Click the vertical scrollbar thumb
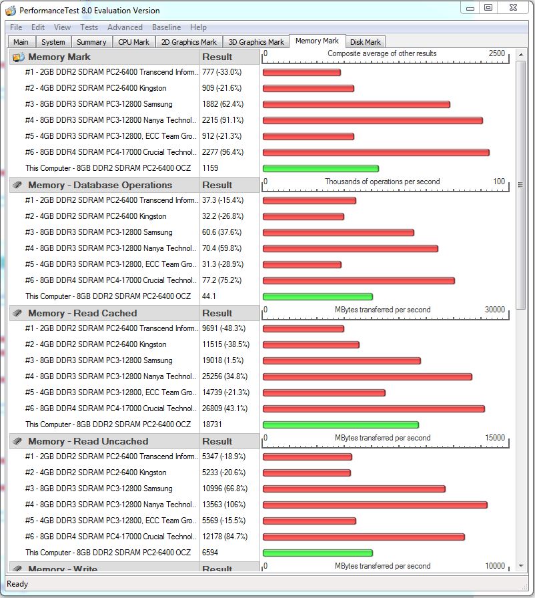Image resolution: width=535 pixels, height=598 pixels. coord(521,186)
